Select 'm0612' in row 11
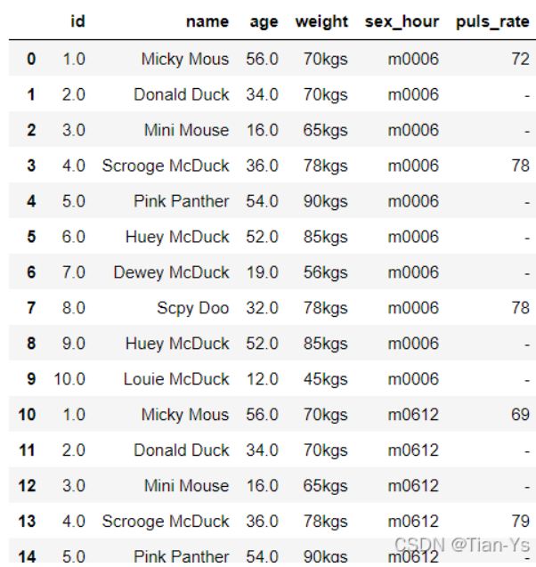 click(413, 450)
